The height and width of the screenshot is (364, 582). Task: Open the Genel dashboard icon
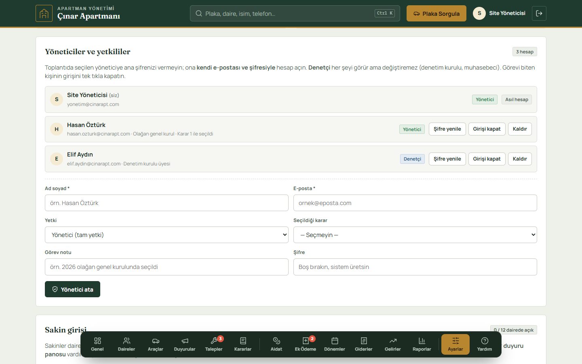point(97,344)
